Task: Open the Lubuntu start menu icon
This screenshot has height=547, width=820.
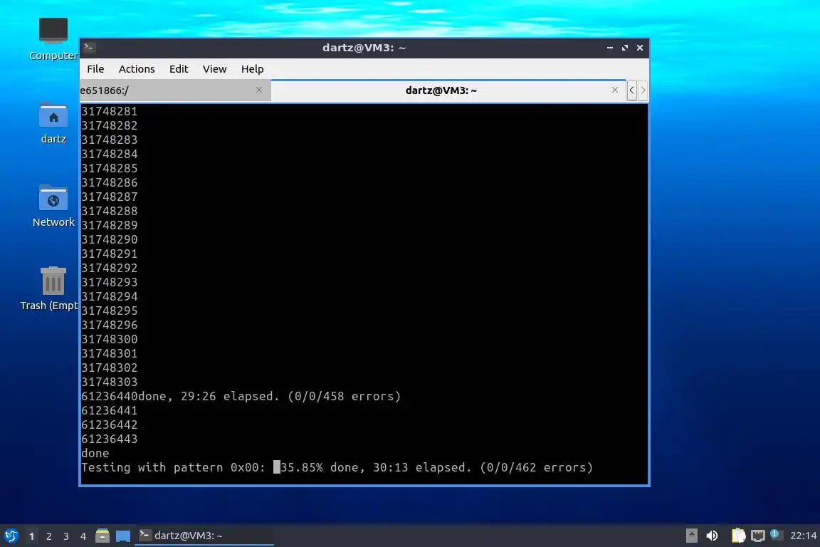Action: [11, 536]
